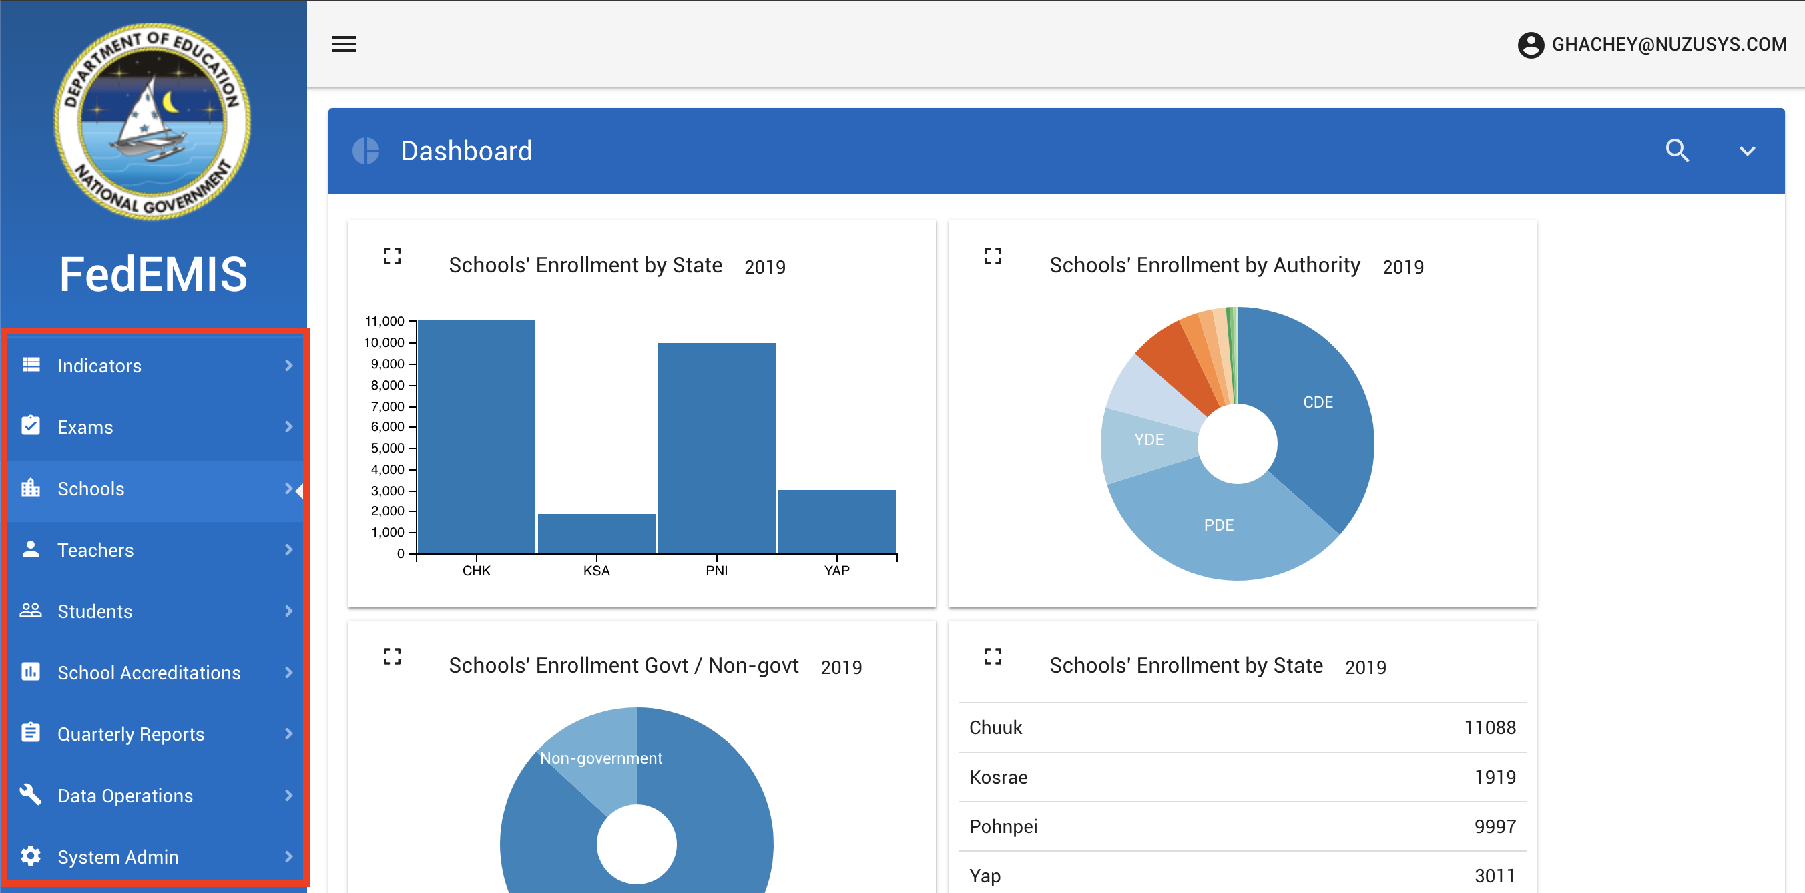Expand the dashboard header chevron dropdown
Screen dimensions: 1805x893
click(x=1747, y=151)
